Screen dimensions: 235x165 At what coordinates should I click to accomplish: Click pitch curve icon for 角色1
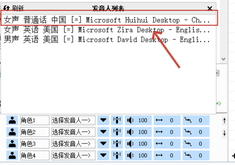(188, 120)
